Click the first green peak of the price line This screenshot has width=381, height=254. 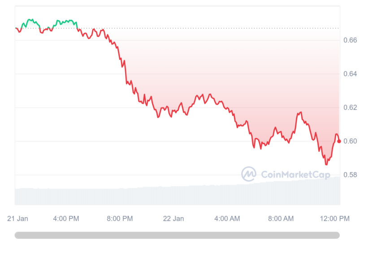point(30,19)
